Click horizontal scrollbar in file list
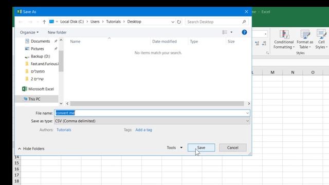The width and height of the screenshot is (329, 185). pos(157,104)
